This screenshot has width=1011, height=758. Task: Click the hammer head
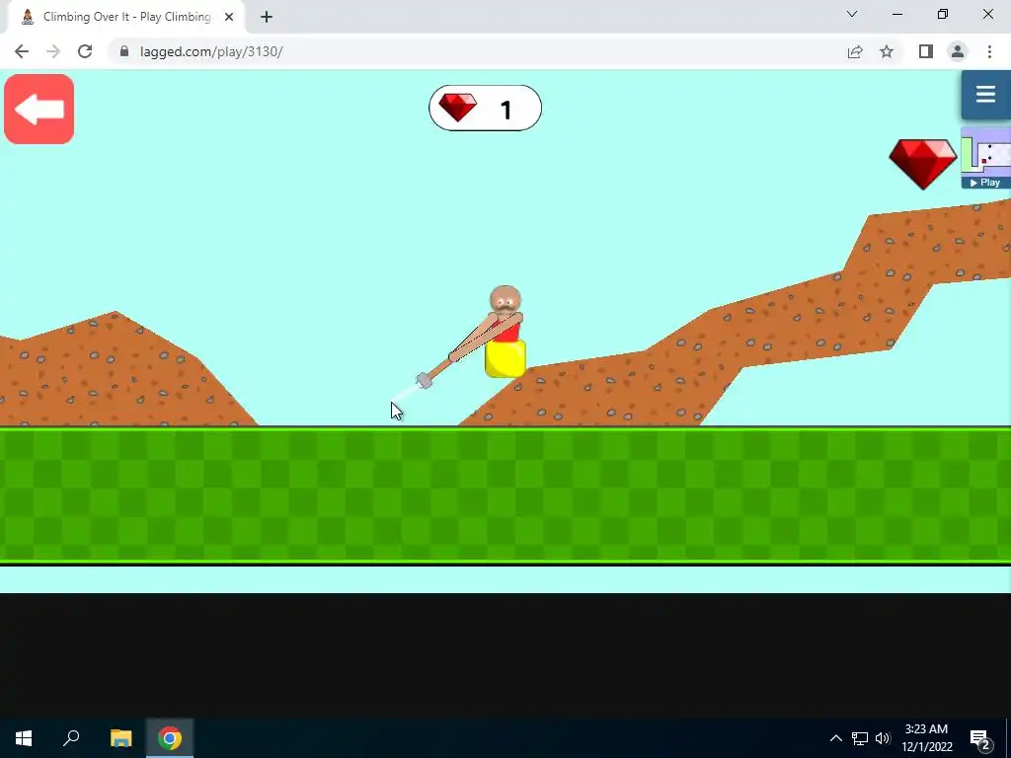click(425, 381)
